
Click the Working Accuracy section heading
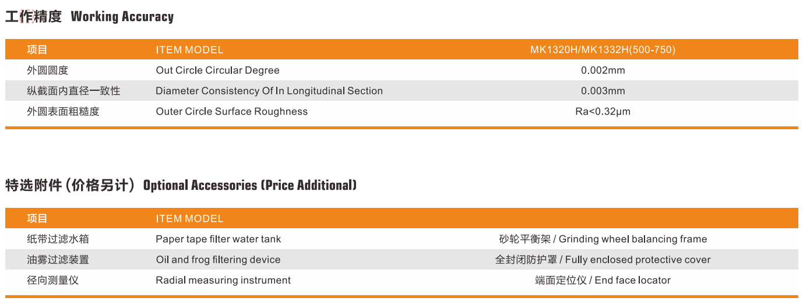tap(122, 17)
